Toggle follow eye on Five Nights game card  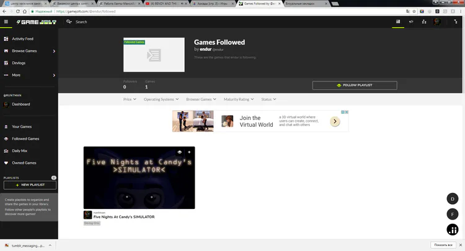pos(179,152)
